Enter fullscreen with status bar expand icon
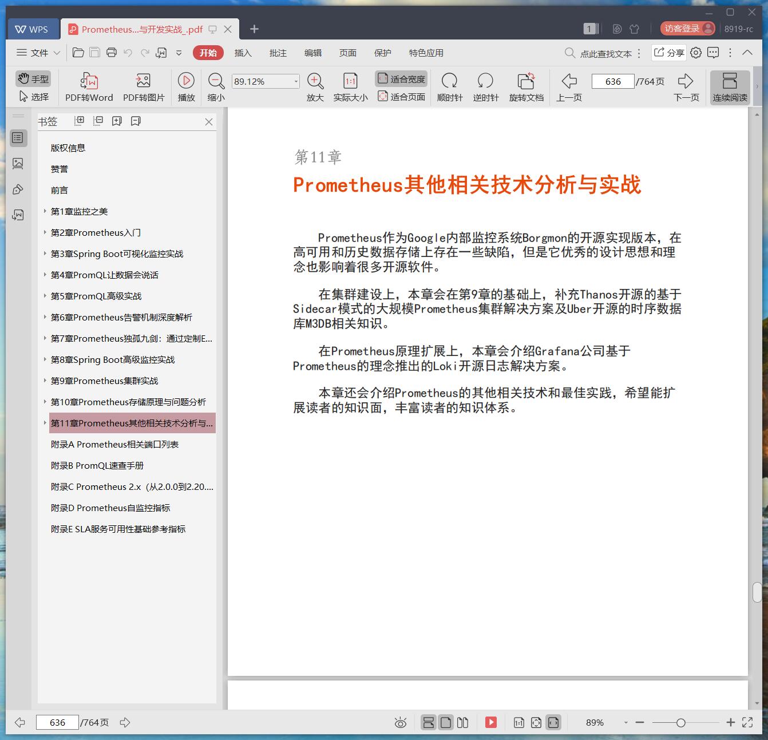This screenshot has height=740, width=768. (x=747, y=722)
